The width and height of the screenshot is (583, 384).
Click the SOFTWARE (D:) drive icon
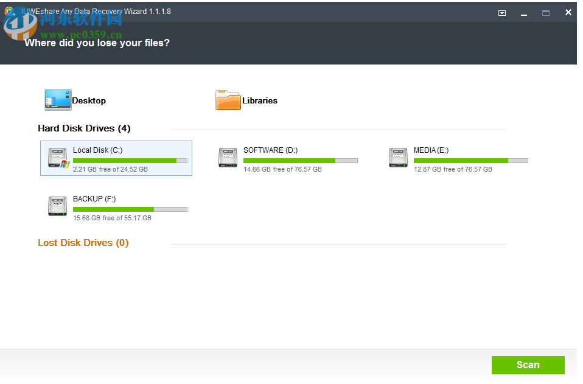point(228,157)
